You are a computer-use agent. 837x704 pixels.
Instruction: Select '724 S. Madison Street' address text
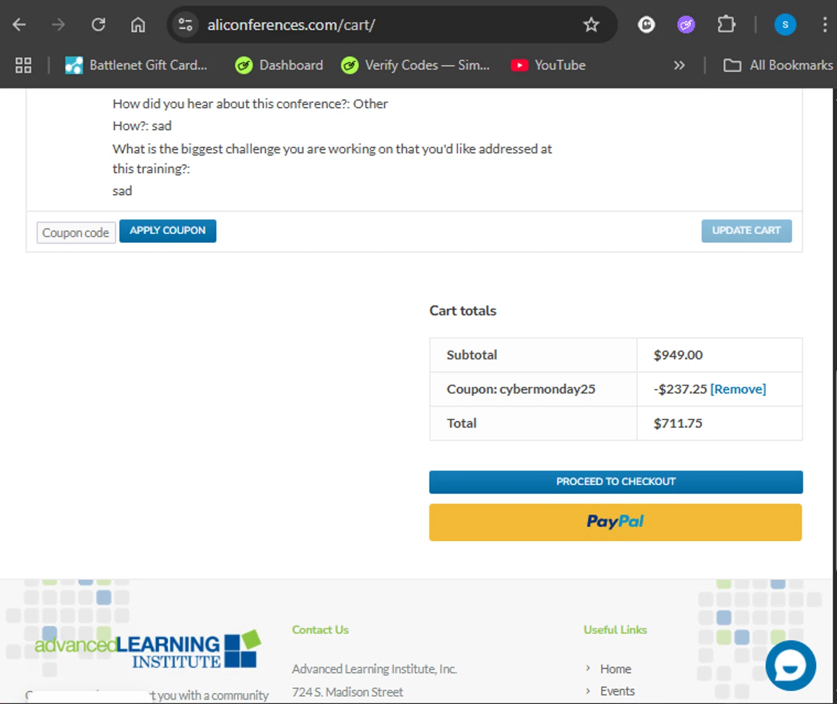(347, 692)
